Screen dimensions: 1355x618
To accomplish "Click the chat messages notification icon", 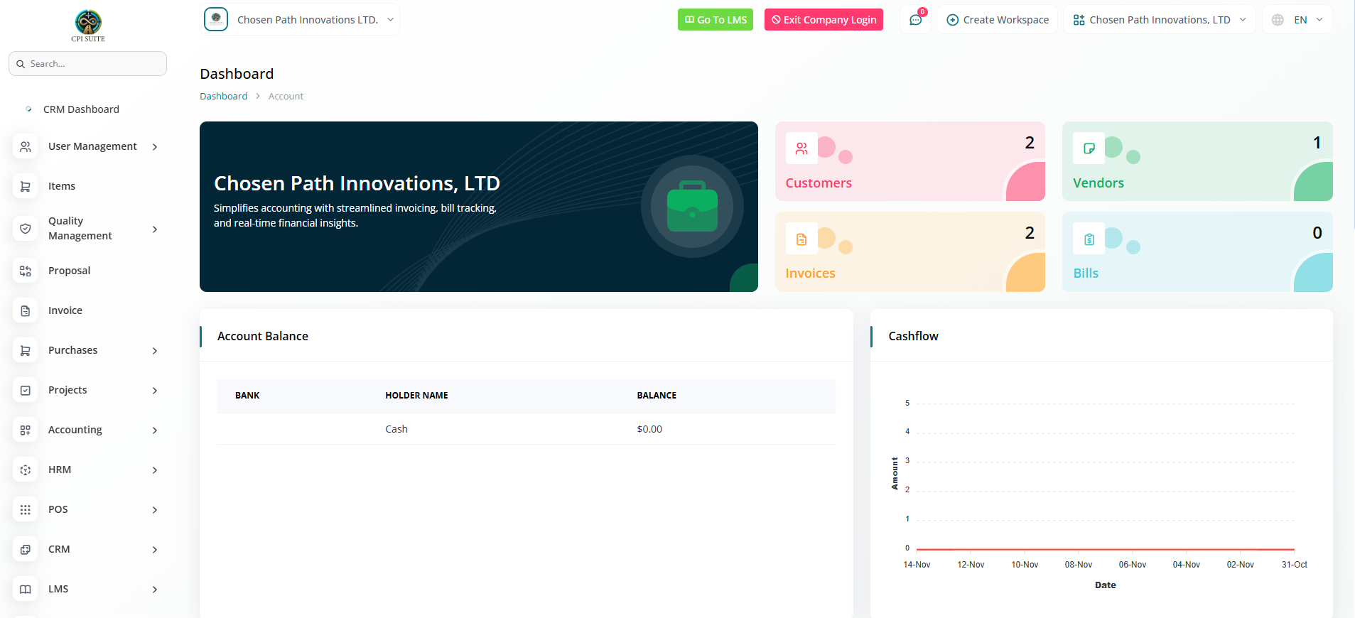I will pyautogui.click(x=915, y=20).
